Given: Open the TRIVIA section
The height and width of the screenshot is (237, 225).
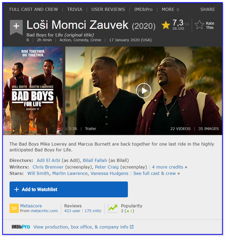Looking at the screenshot, I should 75,9.
